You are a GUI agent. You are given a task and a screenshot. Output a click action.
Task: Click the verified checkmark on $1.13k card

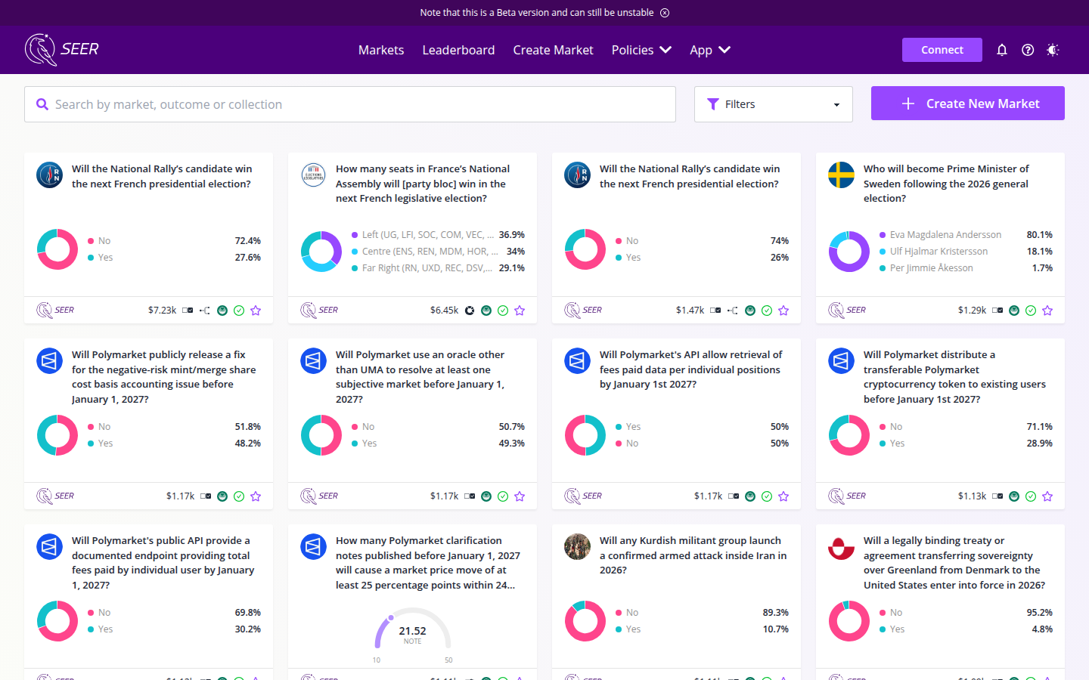point(1031,496)
